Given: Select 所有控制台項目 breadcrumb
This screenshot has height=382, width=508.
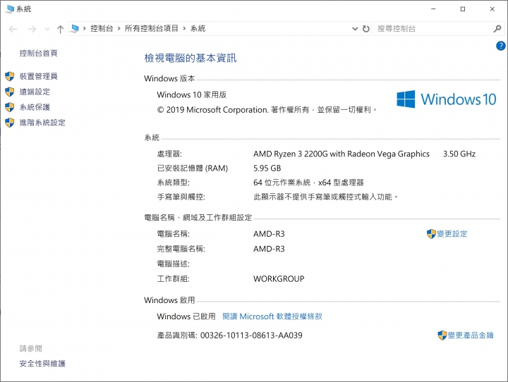Looking at the screenshot, I should 151,28.
